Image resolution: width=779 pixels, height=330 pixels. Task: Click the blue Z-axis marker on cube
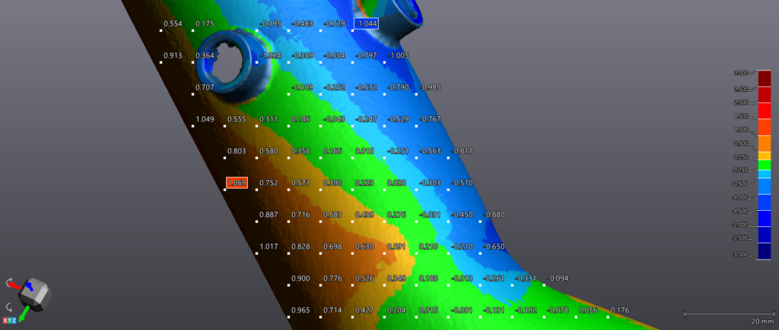30,287
